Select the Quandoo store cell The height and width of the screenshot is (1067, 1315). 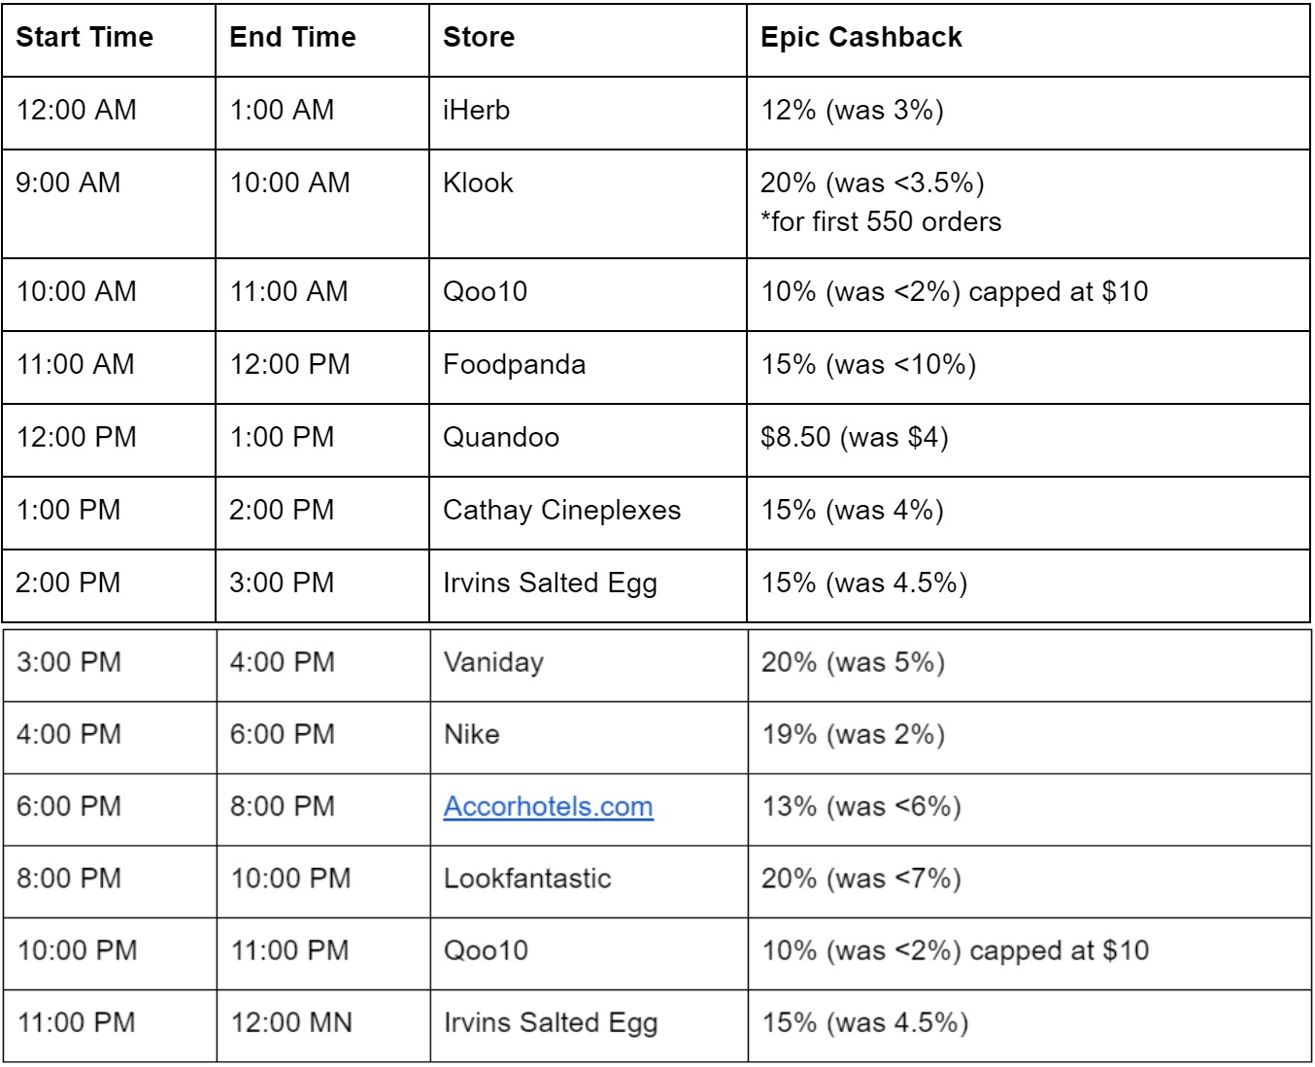(588, 439)
